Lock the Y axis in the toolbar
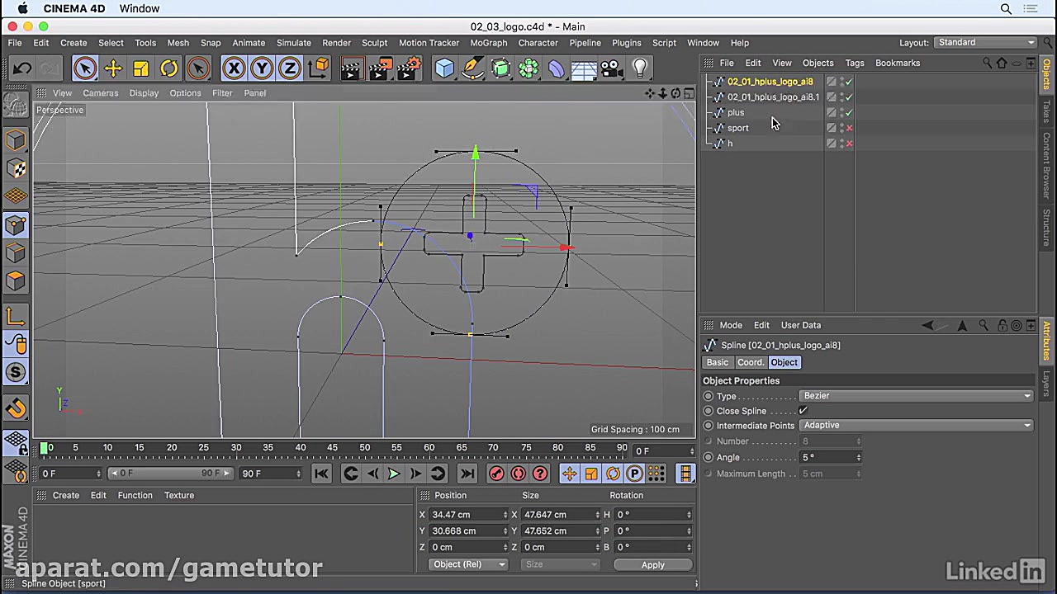 261,68
